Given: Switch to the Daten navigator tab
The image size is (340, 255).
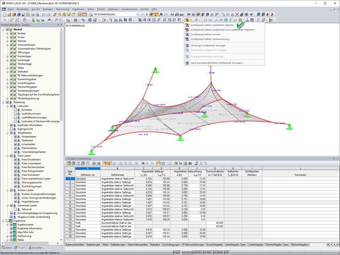Looking at the screenshot, I should [x=7, y=248].
